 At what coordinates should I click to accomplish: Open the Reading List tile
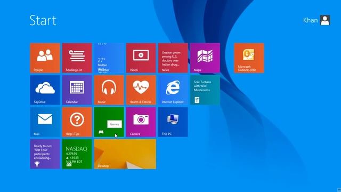[77, 58]
